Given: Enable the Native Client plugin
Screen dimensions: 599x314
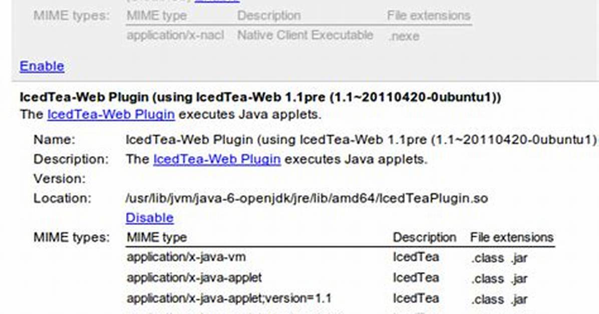Looking at the screenshot, I should coord(42,66).
